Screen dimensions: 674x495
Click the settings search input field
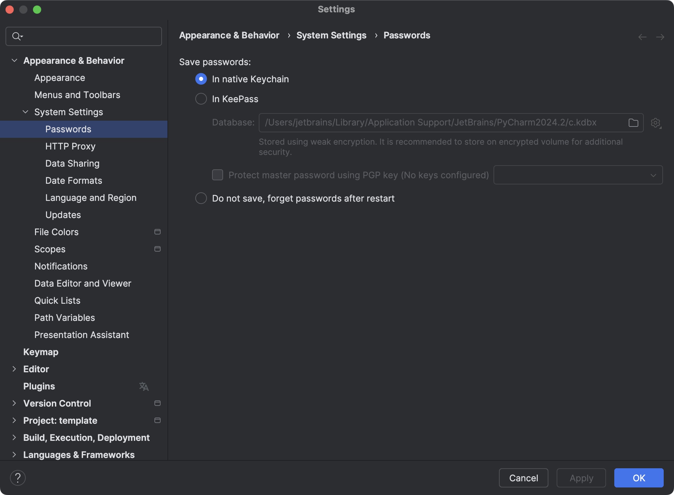(83, 36)
